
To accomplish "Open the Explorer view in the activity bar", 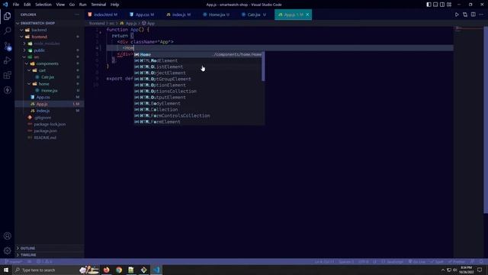I will point(7,16).
